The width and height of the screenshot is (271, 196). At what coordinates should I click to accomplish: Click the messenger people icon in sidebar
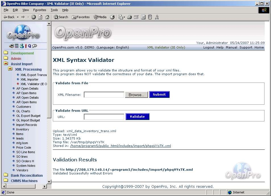(21, 46)
